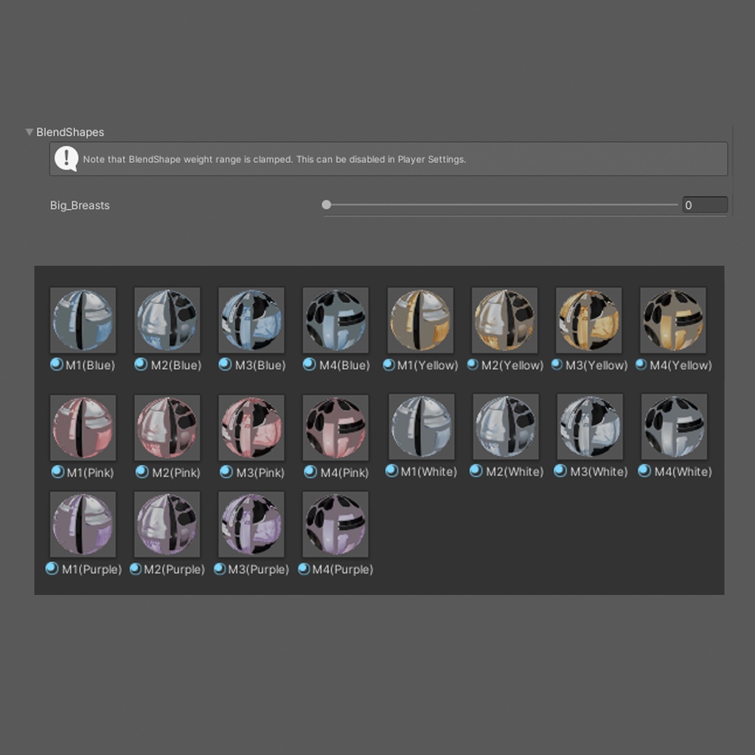This screenshot has width=755, height=755.
Task: Click the M1(Blue) text label
Action: click(x=90, y=366)
